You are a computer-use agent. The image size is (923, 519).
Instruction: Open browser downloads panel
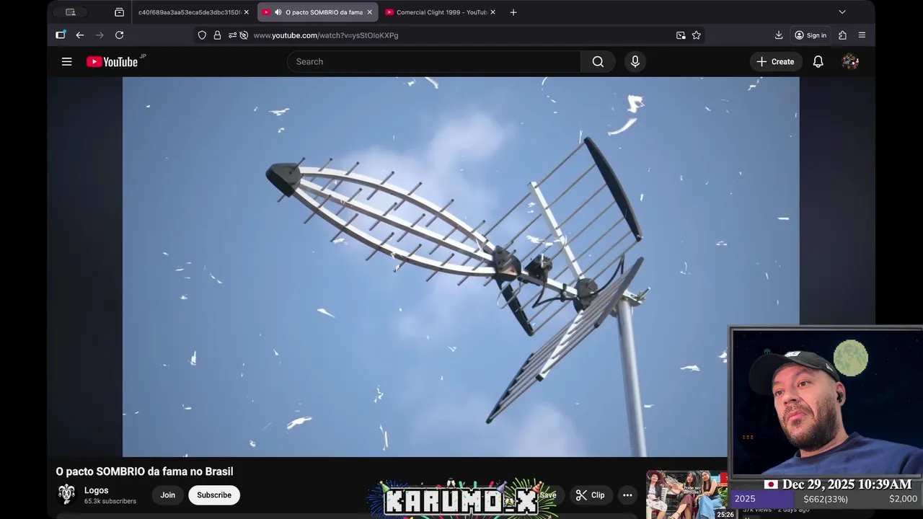pos(779,35)
